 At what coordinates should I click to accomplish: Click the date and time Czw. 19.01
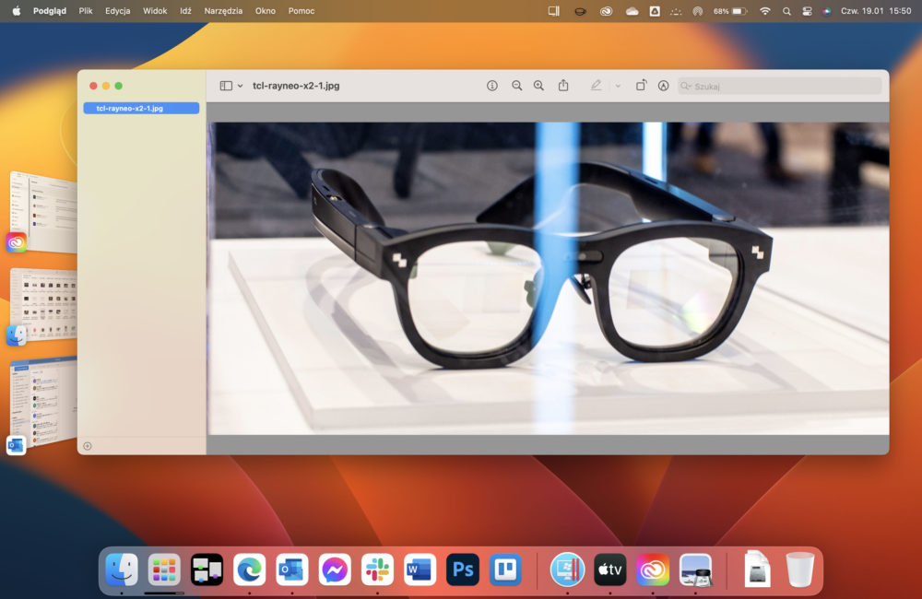(876, 10)
